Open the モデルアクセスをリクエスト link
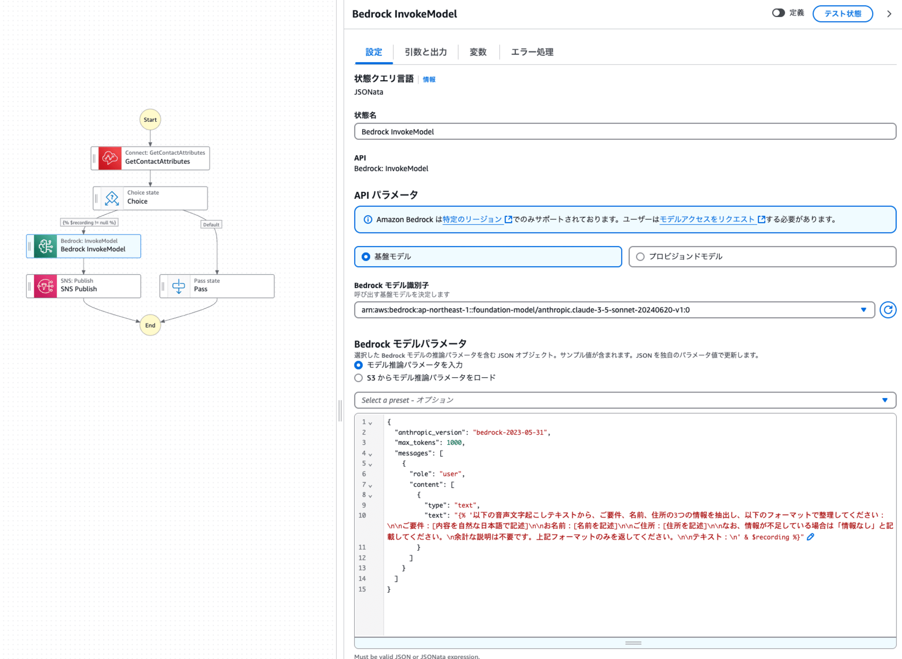 click(707, 220)
